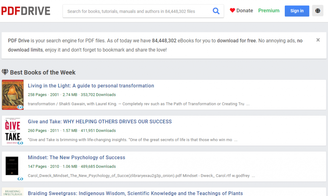Click the '1.57 MB' file size
328x196 pixels.
tap(70, 131)
